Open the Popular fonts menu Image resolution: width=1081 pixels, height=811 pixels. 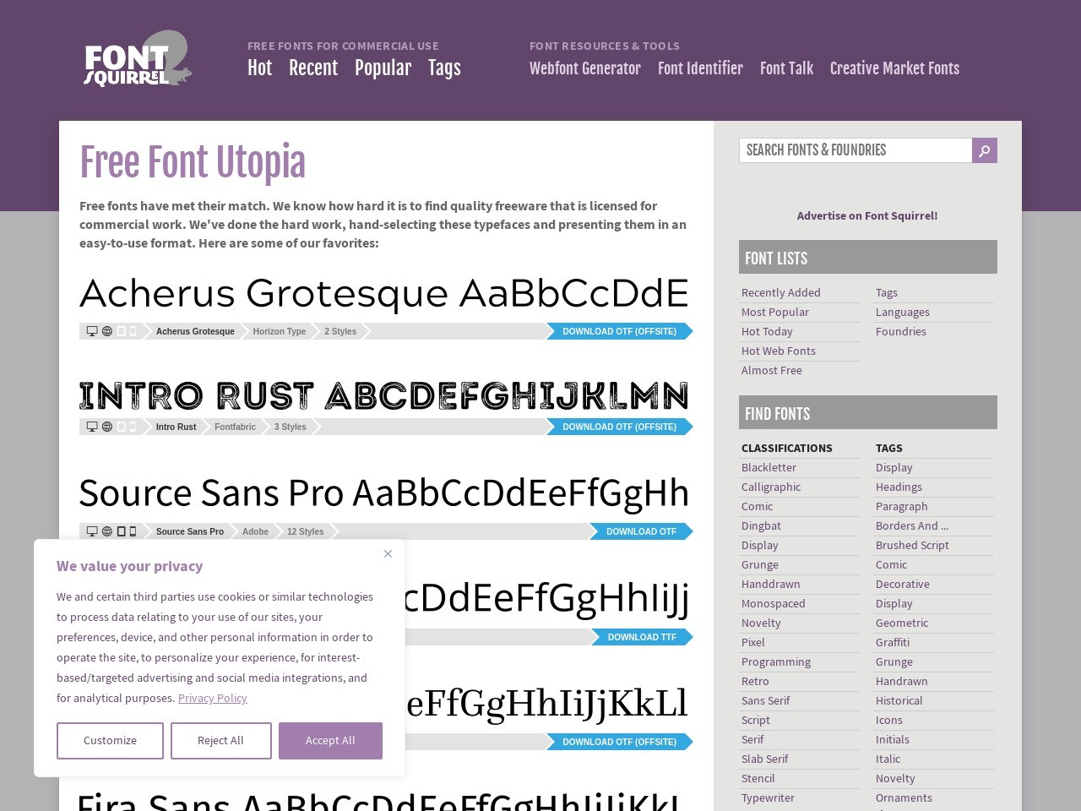coord(383,68)
